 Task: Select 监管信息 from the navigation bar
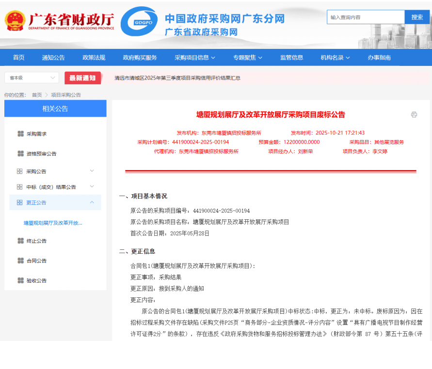(291, 58)
